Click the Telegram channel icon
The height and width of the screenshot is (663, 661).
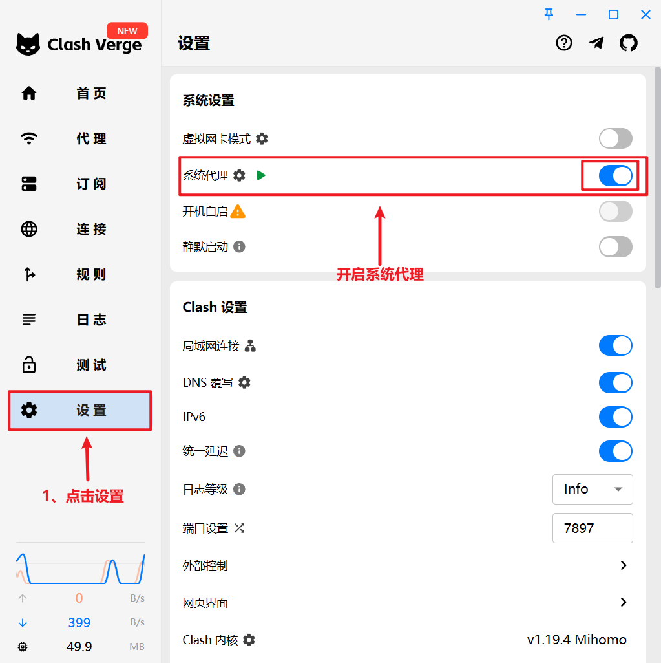(x=596, y=43)
